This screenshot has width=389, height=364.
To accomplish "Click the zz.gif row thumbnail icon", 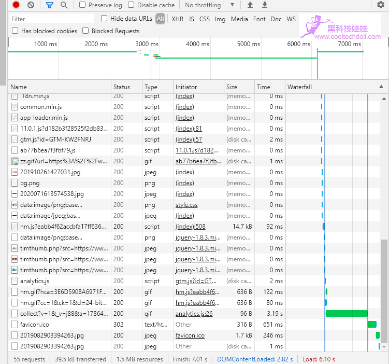I will click(x=15, y=161).
